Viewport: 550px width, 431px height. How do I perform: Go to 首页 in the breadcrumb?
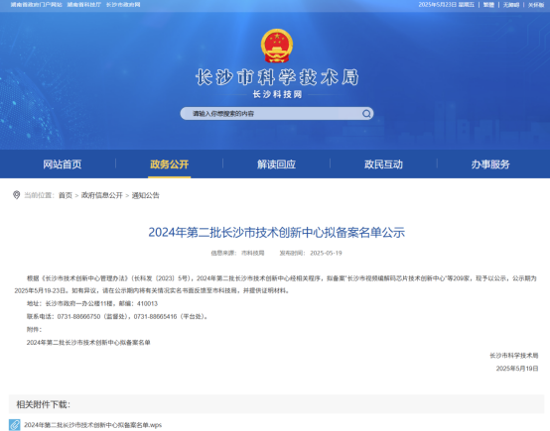pos(66,195)
